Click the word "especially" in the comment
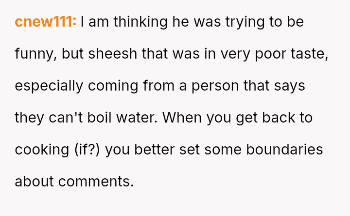 pos(49,87)
